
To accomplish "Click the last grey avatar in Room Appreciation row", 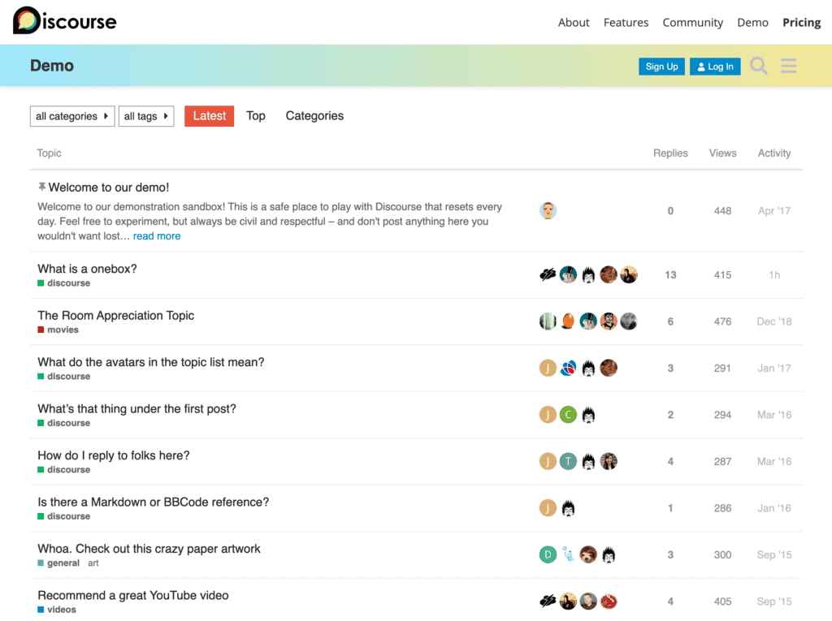I will point(629,321).
